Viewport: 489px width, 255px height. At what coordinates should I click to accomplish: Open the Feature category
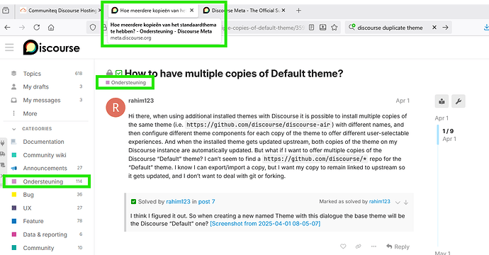point(33,221)
